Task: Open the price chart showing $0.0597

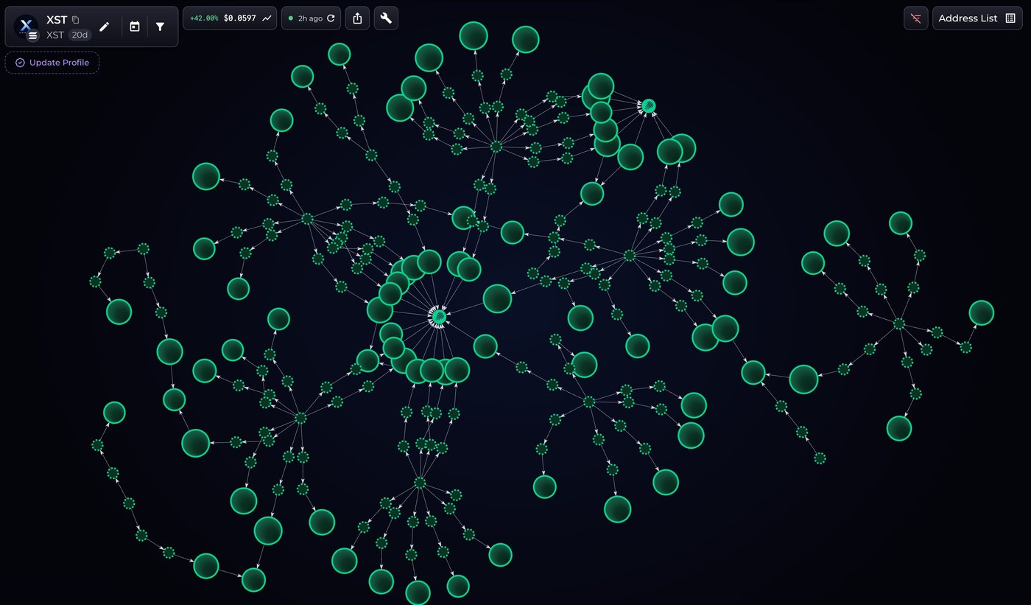Action: pos(230,18)
